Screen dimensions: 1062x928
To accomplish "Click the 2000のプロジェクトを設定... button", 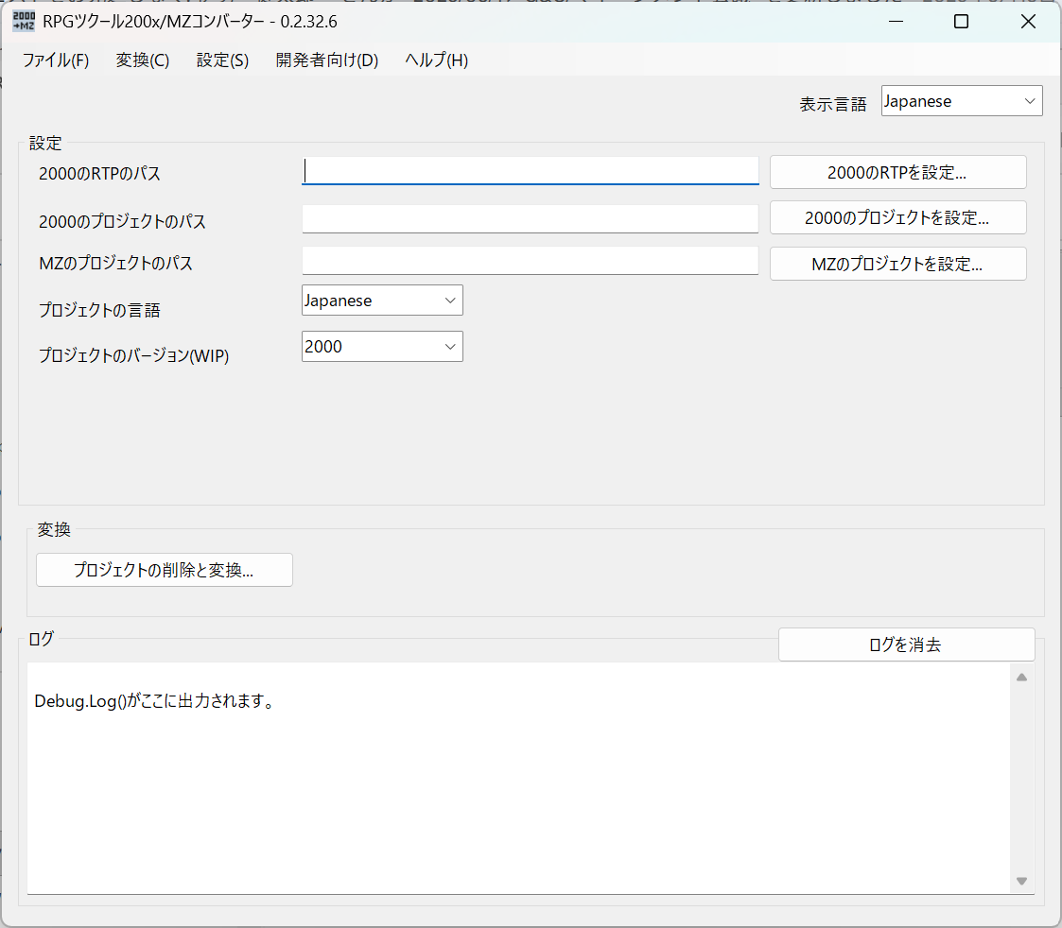I will tap(897, 217).
